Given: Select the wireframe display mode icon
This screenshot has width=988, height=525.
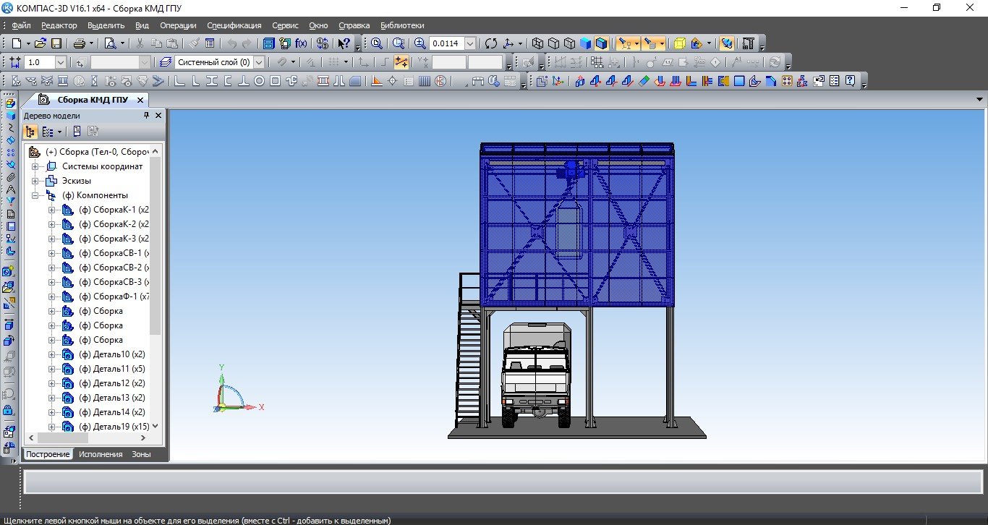Looking at the screenshot, I should [x=537, y=43].
